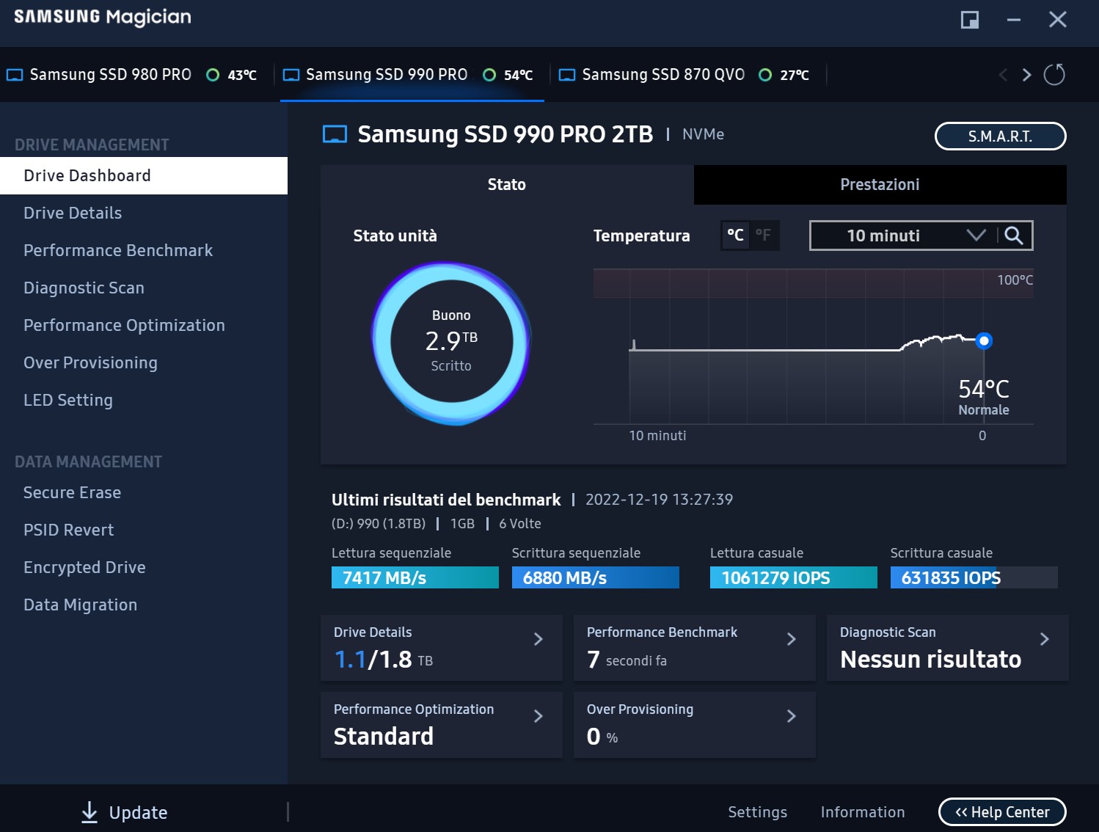The height and width of the screenshot is (832, 1099).
Task: Switch temperature unit to Fahrenheit
Action: (x=764, y=236)
